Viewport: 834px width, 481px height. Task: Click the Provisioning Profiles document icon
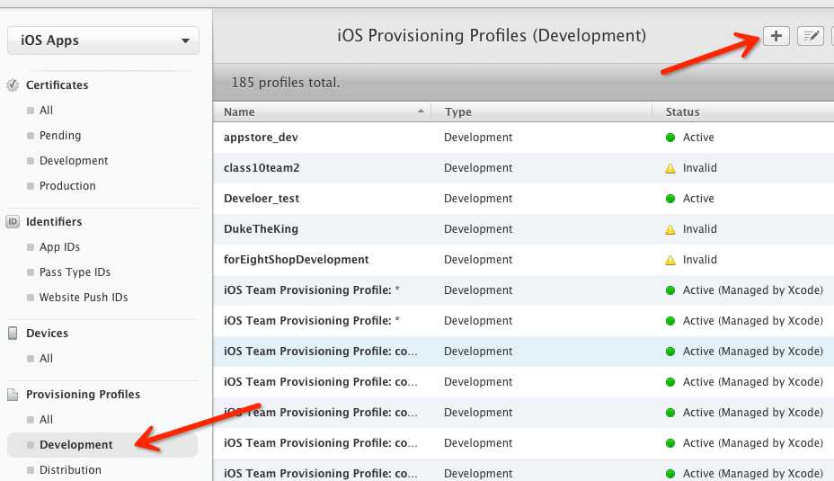13,395
